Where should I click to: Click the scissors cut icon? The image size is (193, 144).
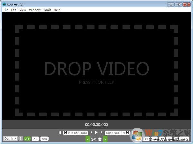[93, 139]
